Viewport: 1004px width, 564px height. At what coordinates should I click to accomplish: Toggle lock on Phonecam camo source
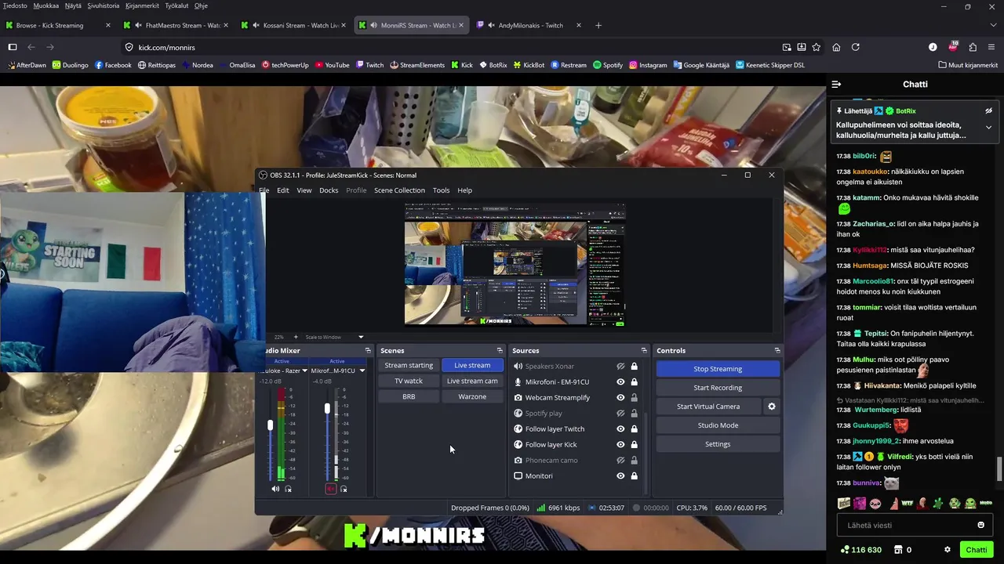pos(634,461)
